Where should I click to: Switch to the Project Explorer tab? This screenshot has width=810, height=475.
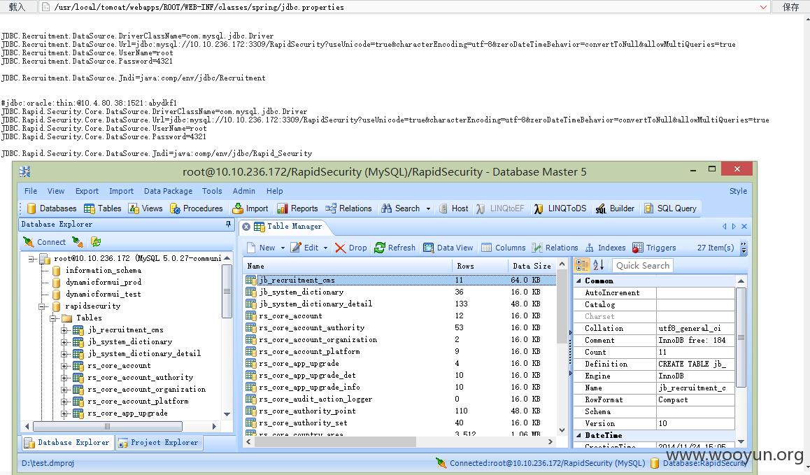[158, 442]
